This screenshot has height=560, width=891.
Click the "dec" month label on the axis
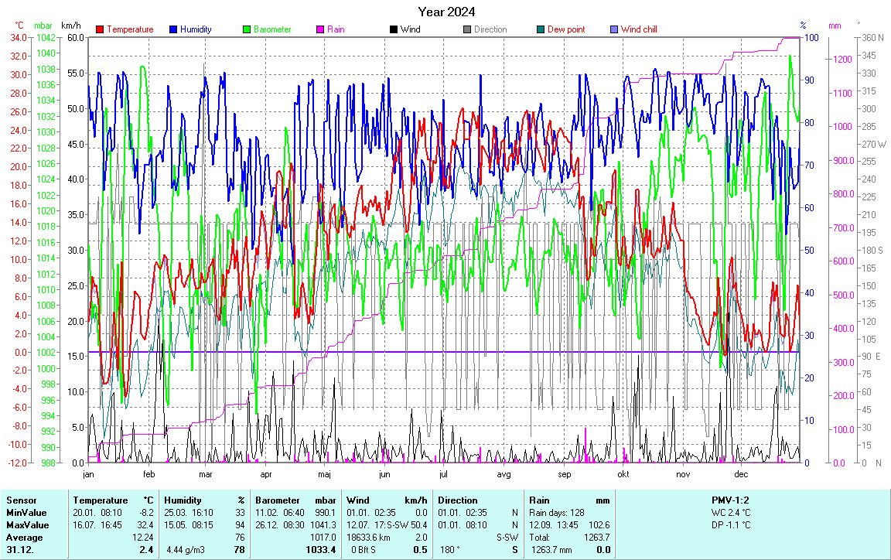pyautogui.click(x=741, y=475)
